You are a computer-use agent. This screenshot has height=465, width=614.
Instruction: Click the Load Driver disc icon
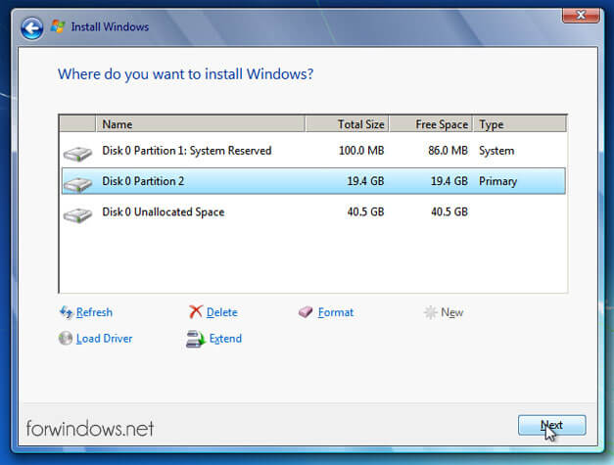pyautogui.click(x=66, y=339)
